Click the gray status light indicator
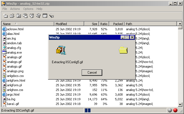The image size is (184, 114). [x=170, y=110]
